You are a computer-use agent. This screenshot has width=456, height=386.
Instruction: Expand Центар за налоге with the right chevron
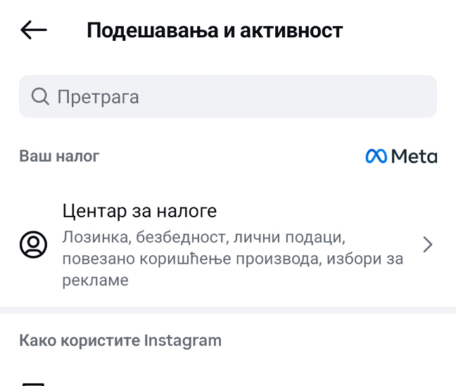pos(427,245)
